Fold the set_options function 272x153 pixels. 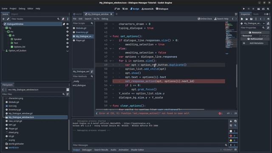(x=110, y=37)
